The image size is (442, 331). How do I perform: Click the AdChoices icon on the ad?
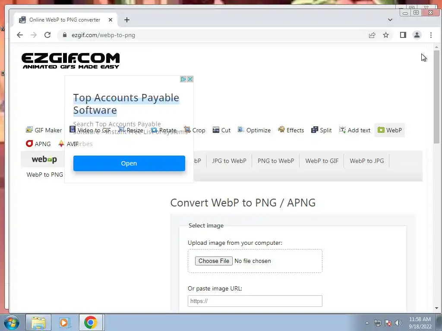183,79
